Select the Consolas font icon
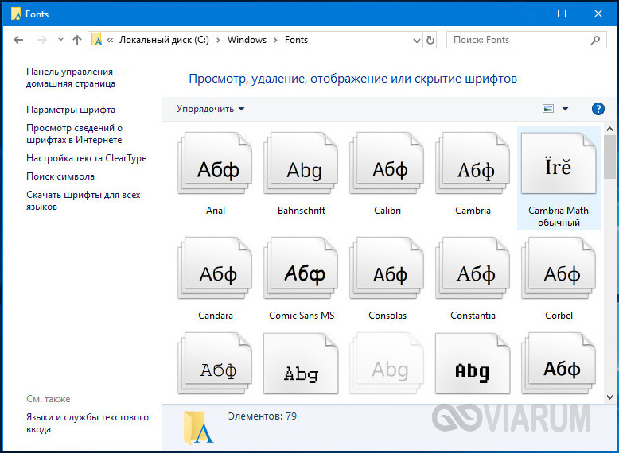Image resolution: width=619 pixels, height=453 pixels. [387, 268]
